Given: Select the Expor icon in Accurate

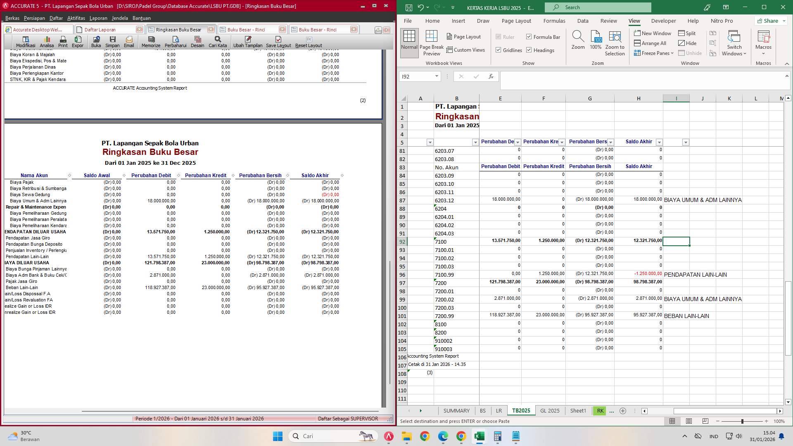Looking at the screenshot, I should [78, 41].
